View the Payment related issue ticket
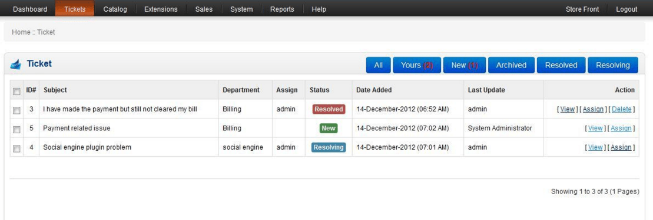Viewport: 653px width, 220px height. click(x=595, y=128)
